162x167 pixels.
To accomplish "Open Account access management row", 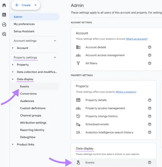I will point(105,55).
